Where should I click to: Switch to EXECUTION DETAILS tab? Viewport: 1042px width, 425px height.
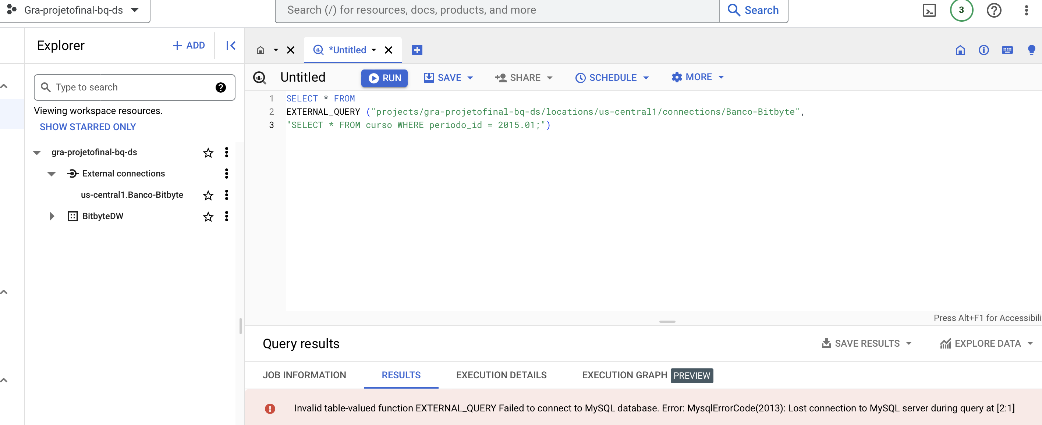[x=501, y=375]
